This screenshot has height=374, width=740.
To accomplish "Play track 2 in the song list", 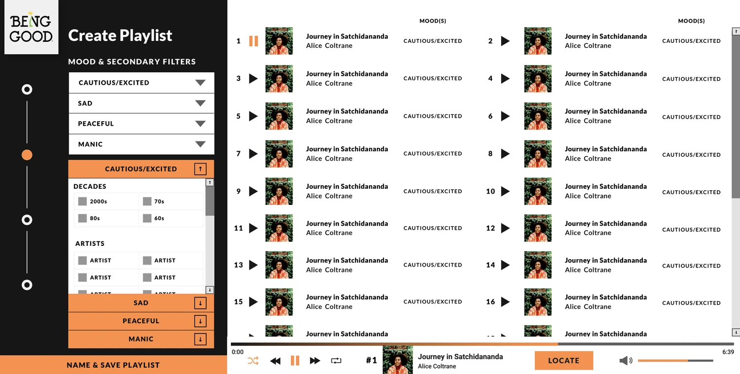I will click(505, 41).
